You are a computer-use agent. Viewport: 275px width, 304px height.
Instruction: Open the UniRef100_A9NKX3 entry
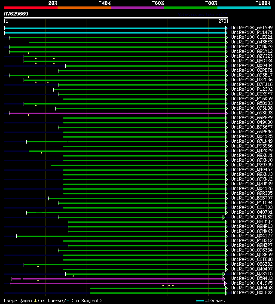click(252, 231)
